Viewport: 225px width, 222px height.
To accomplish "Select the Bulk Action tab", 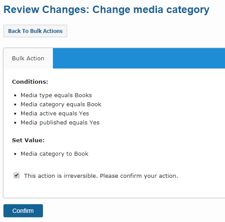I will 28,59.
